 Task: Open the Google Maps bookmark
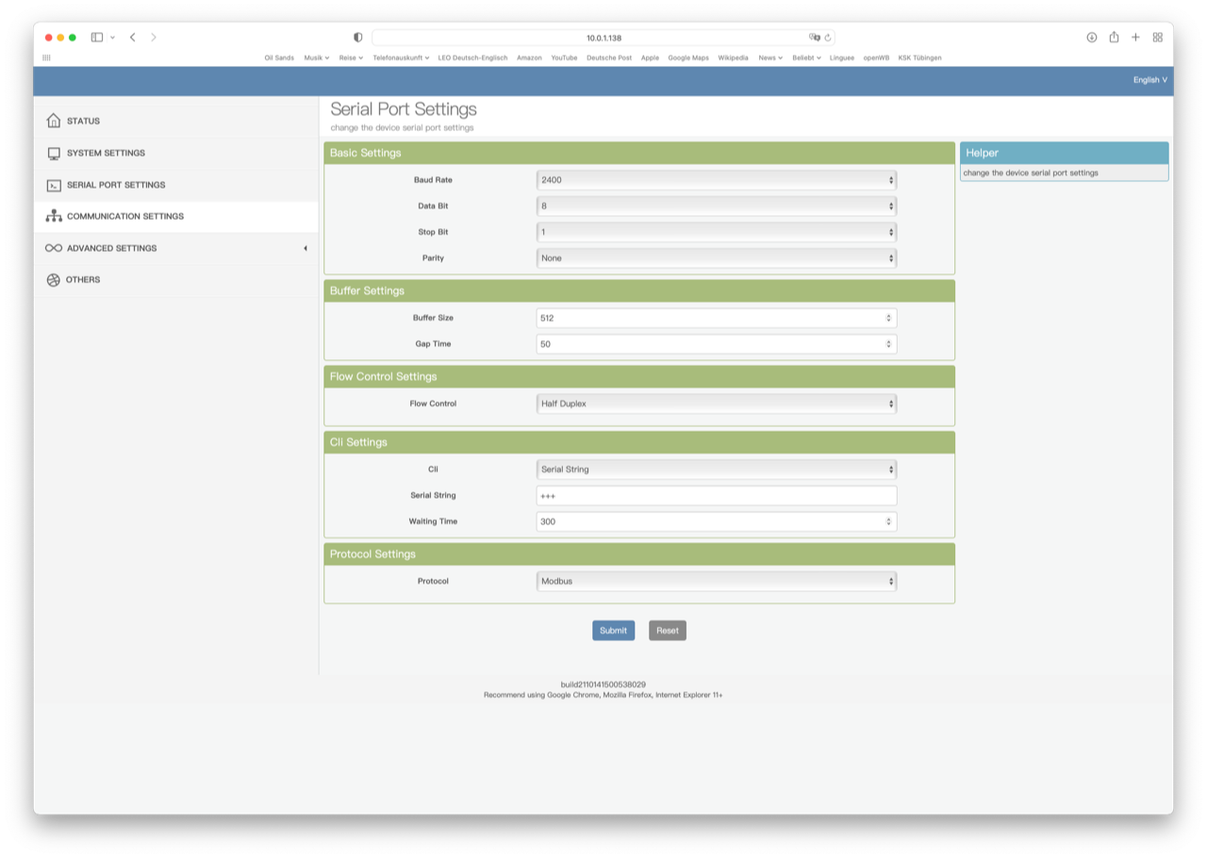688,58
